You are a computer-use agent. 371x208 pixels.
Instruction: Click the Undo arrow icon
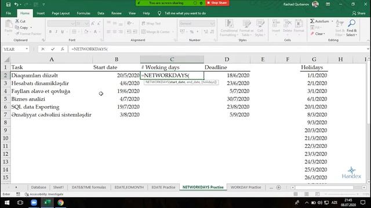coord(16,4)
